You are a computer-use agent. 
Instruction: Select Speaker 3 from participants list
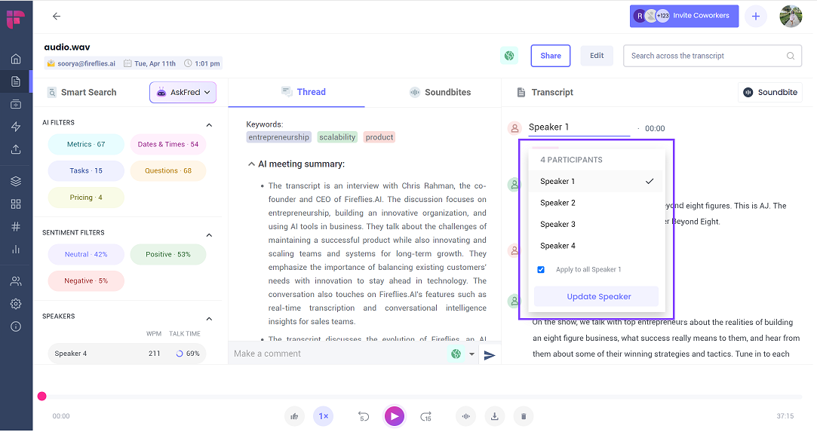pos(597,225)
